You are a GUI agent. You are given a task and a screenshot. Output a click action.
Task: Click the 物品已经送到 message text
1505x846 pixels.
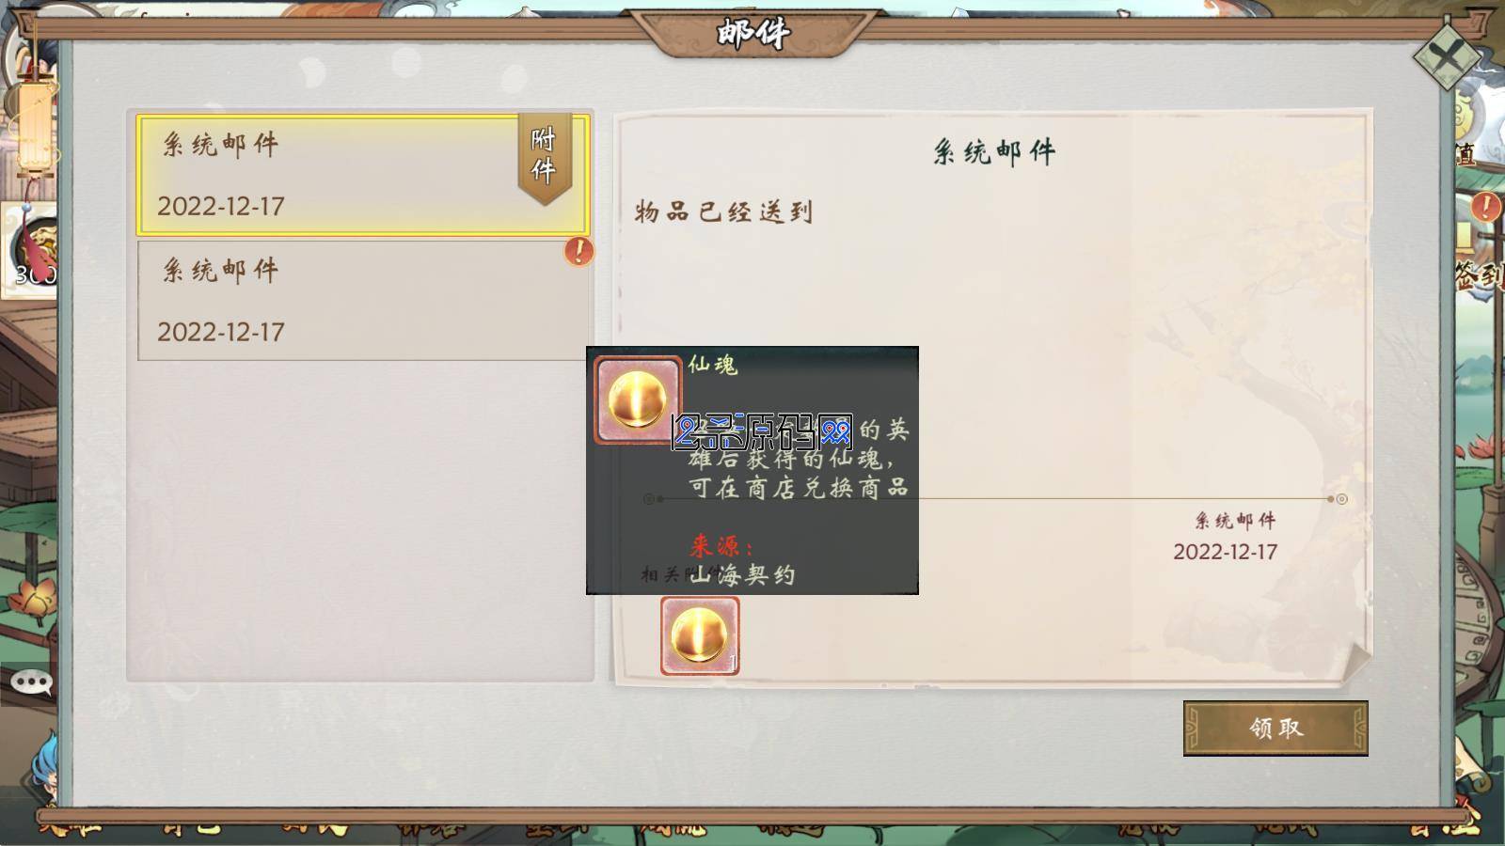pos(723,211)
